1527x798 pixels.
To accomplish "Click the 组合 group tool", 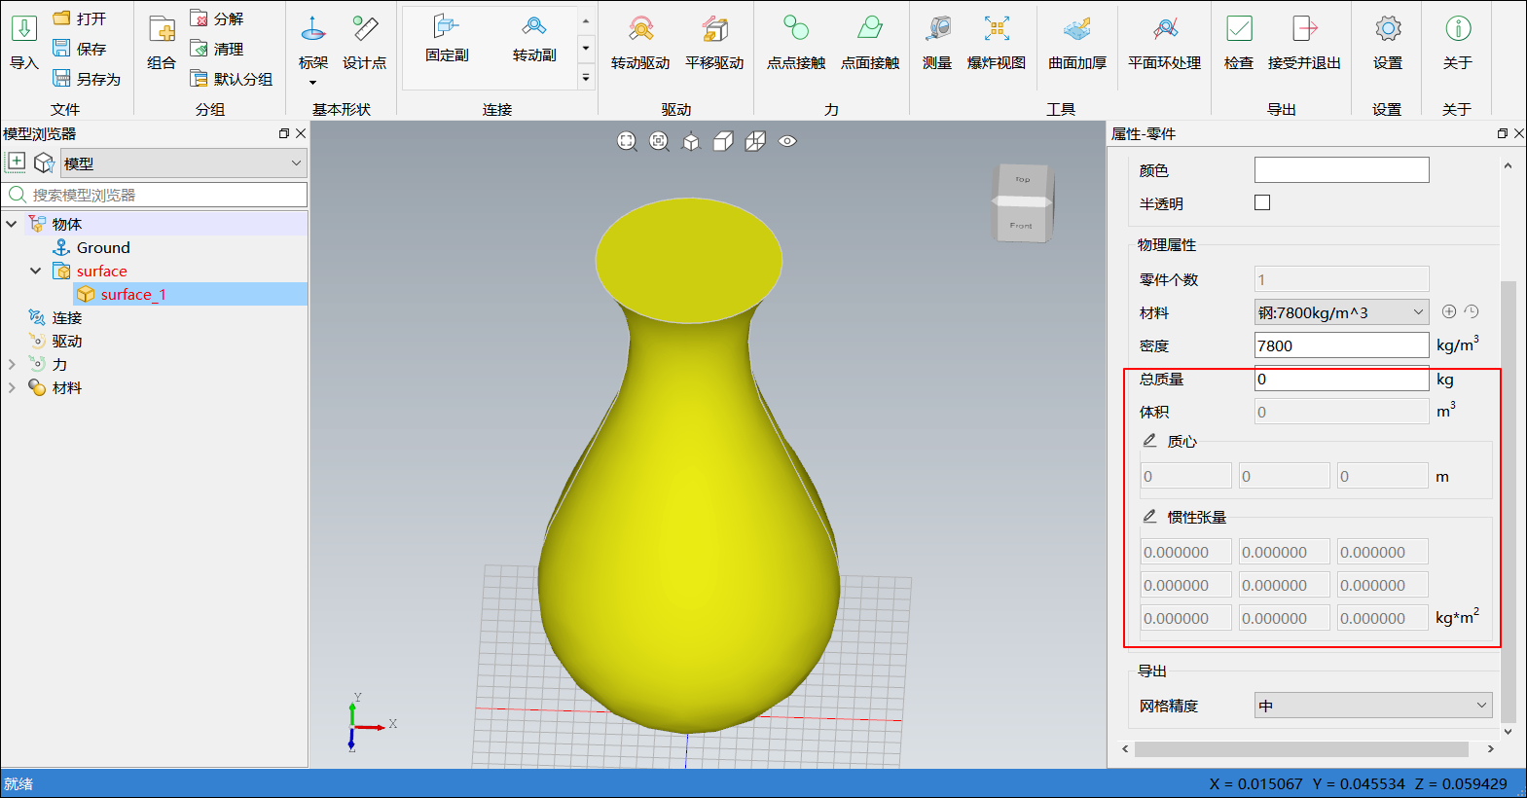I will [162, 42].
